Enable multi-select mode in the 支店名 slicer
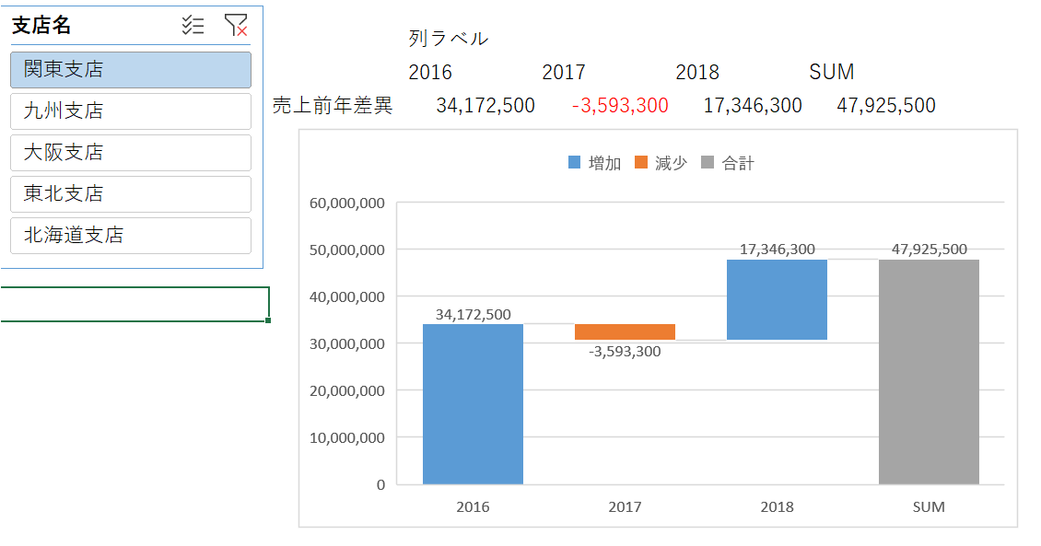Screen dimensions: 1041x546 click(194, 26)
